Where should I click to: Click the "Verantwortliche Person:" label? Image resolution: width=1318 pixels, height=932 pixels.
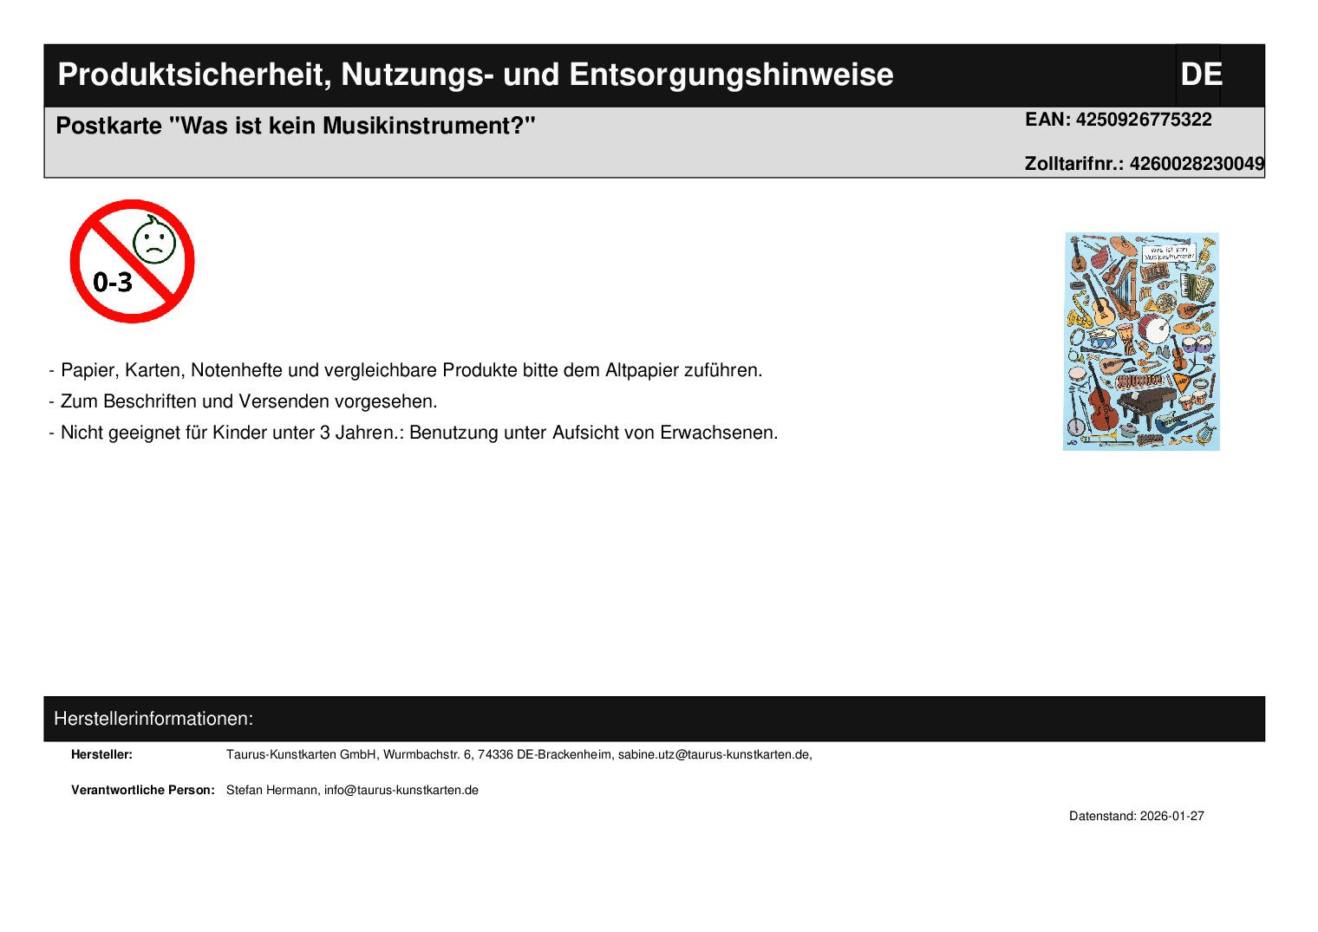click(x=142, y=791)
